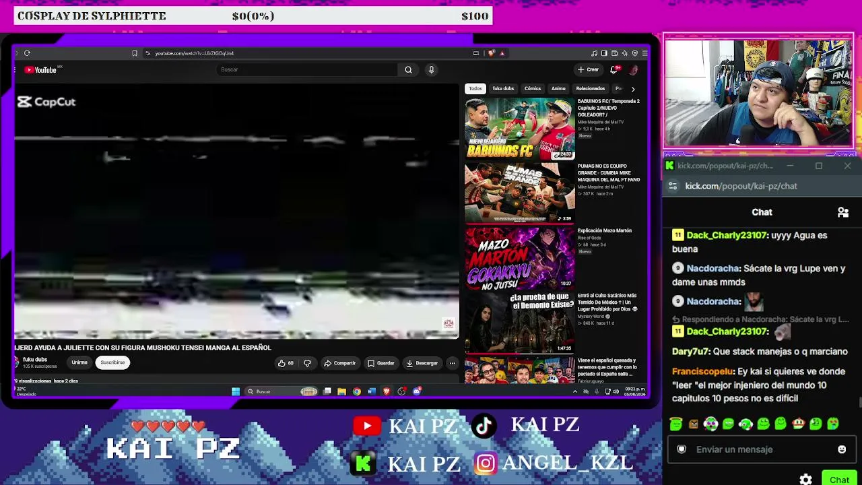Click the Windows taskbar Buscar search box
The image size is (862, 485).
(281, 391)
